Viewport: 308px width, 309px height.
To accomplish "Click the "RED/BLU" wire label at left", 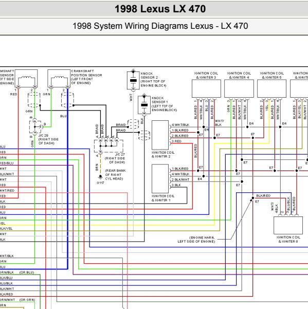I will tap(7, 163).
